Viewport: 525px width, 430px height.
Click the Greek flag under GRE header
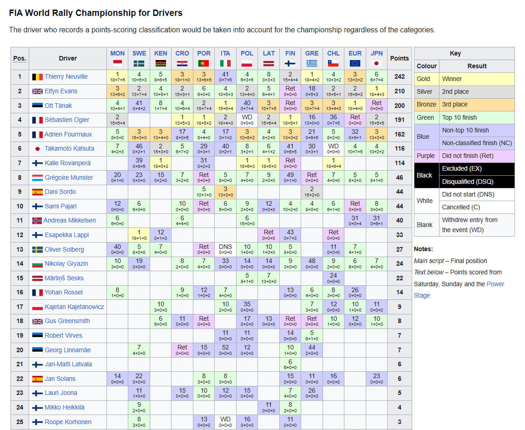(x=312, y=63)
